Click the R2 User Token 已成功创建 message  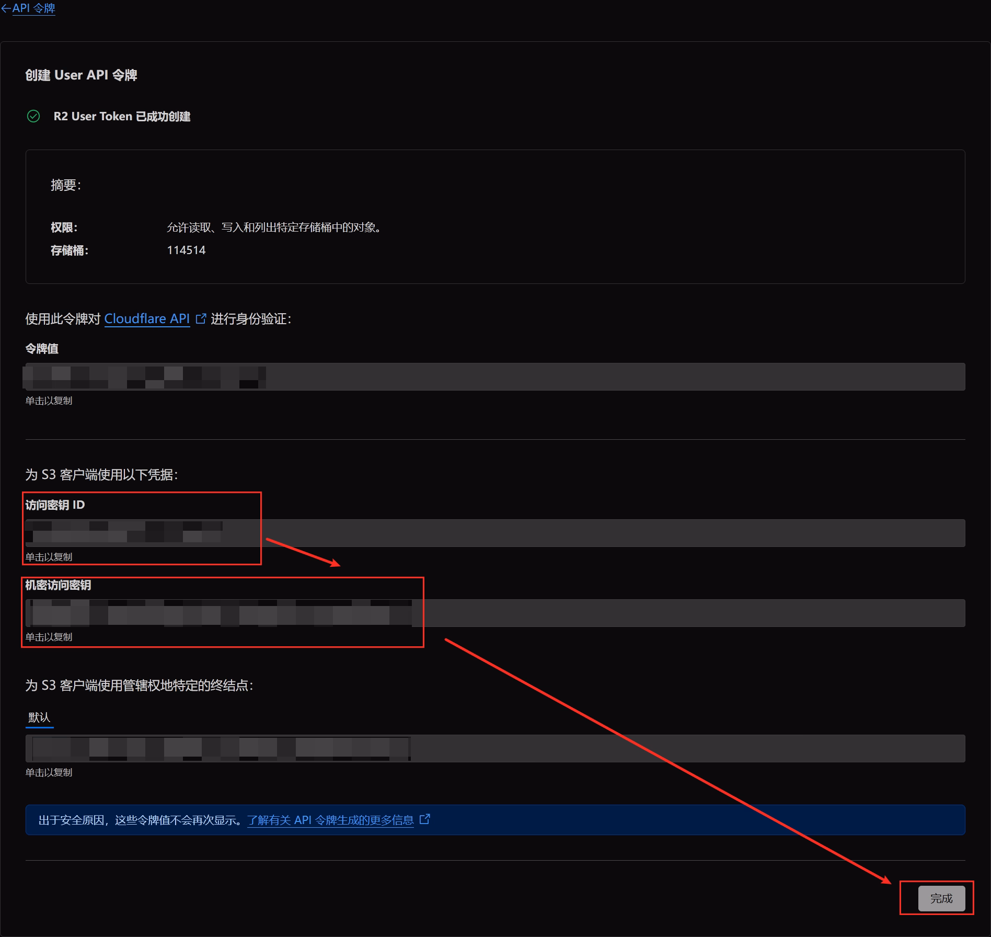coord(122,116)
